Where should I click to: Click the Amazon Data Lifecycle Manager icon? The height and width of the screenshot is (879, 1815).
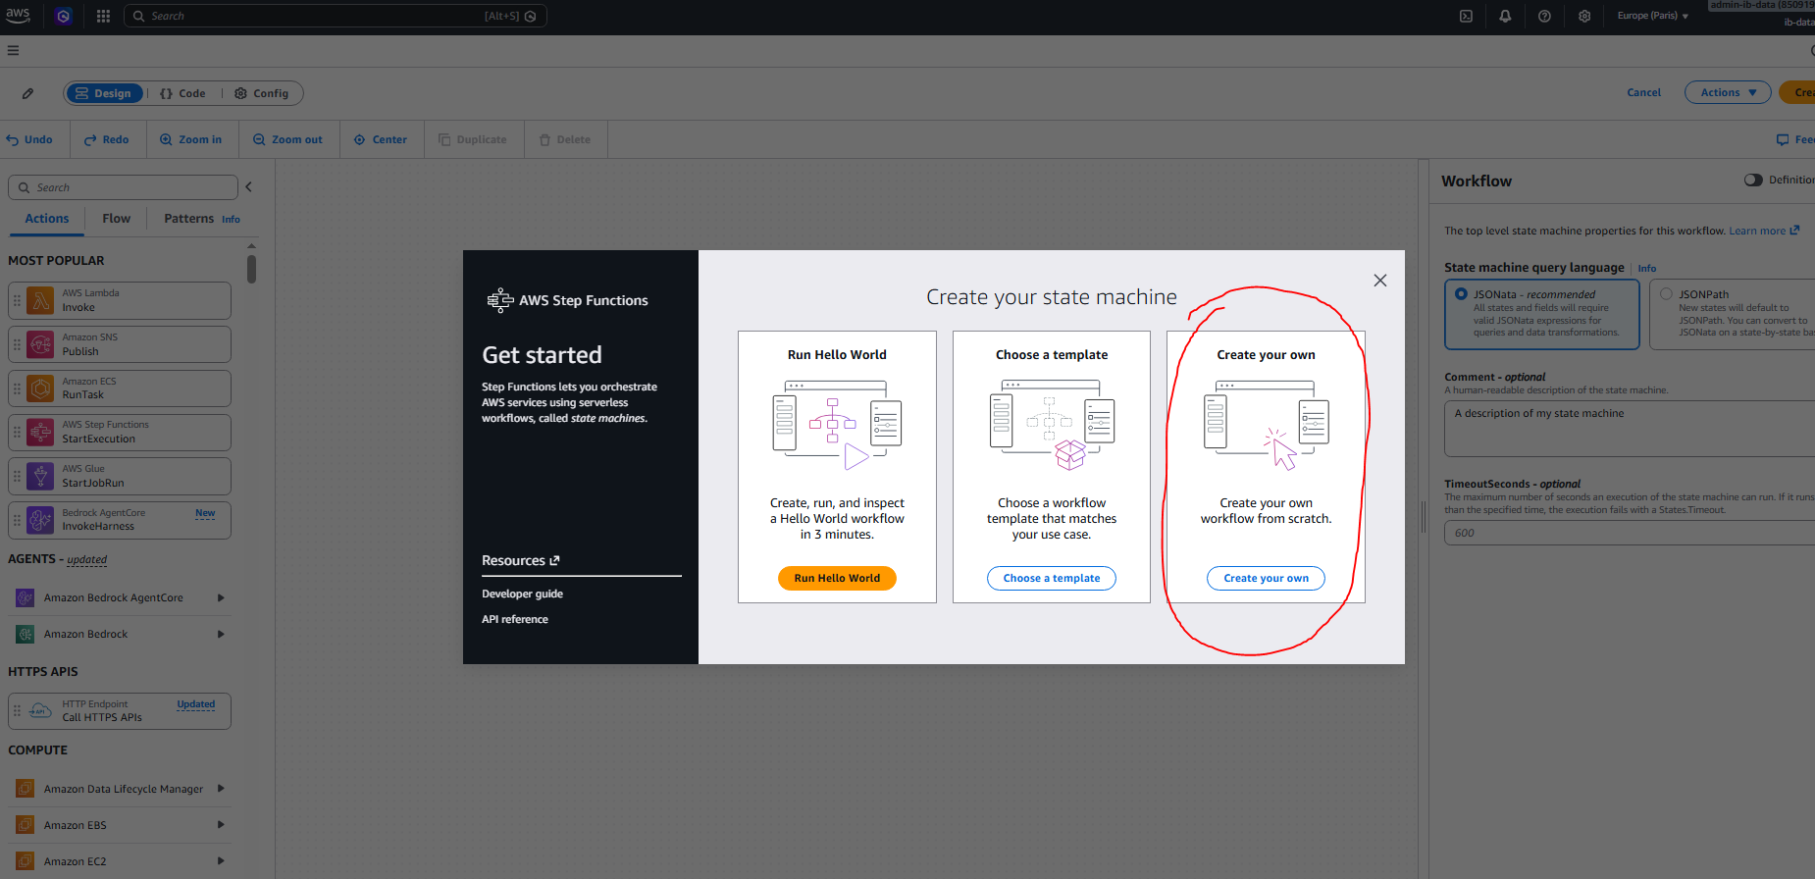[x=26, y=789]
